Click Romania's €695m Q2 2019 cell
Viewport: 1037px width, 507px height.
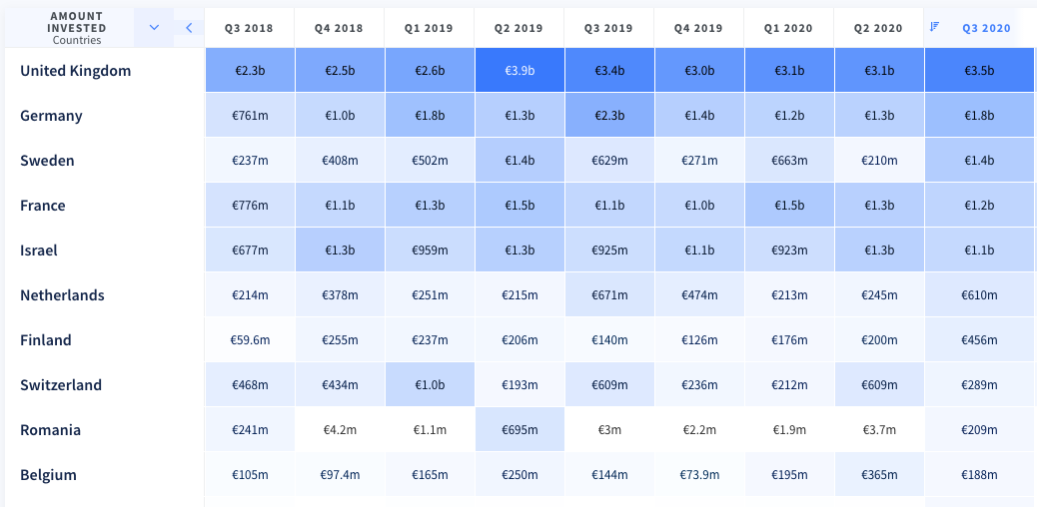click(x=518, y=430)
